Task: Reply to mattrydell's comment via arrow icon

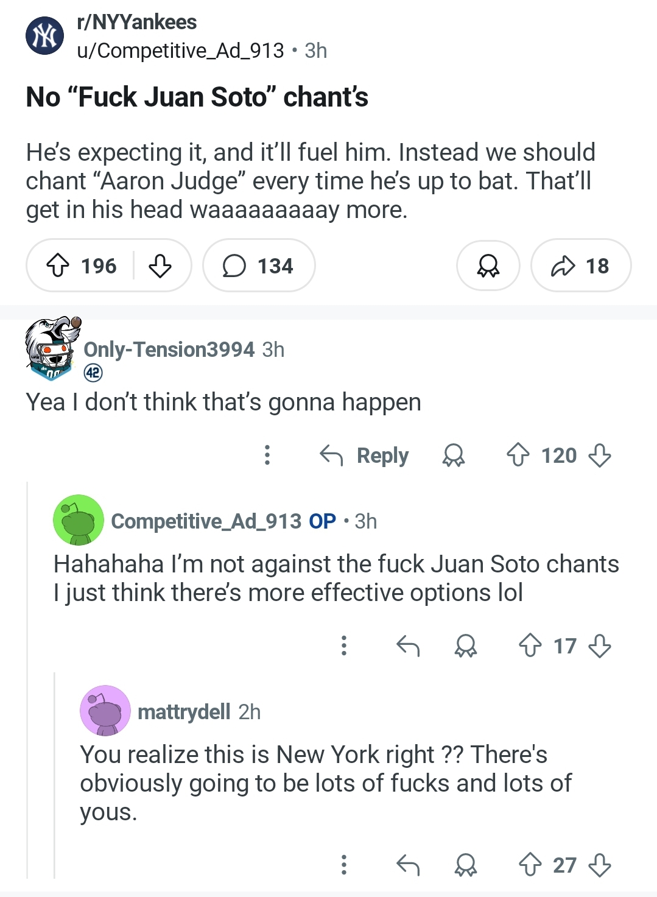Action: (408, 865)
